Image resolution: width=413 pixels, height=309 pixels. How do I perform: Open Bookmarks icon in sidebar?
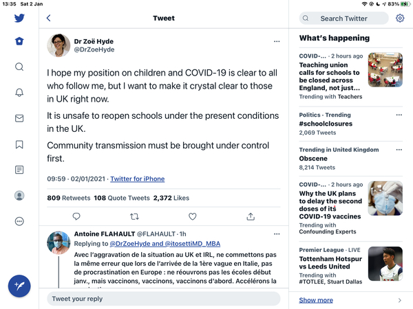point(19,144)
